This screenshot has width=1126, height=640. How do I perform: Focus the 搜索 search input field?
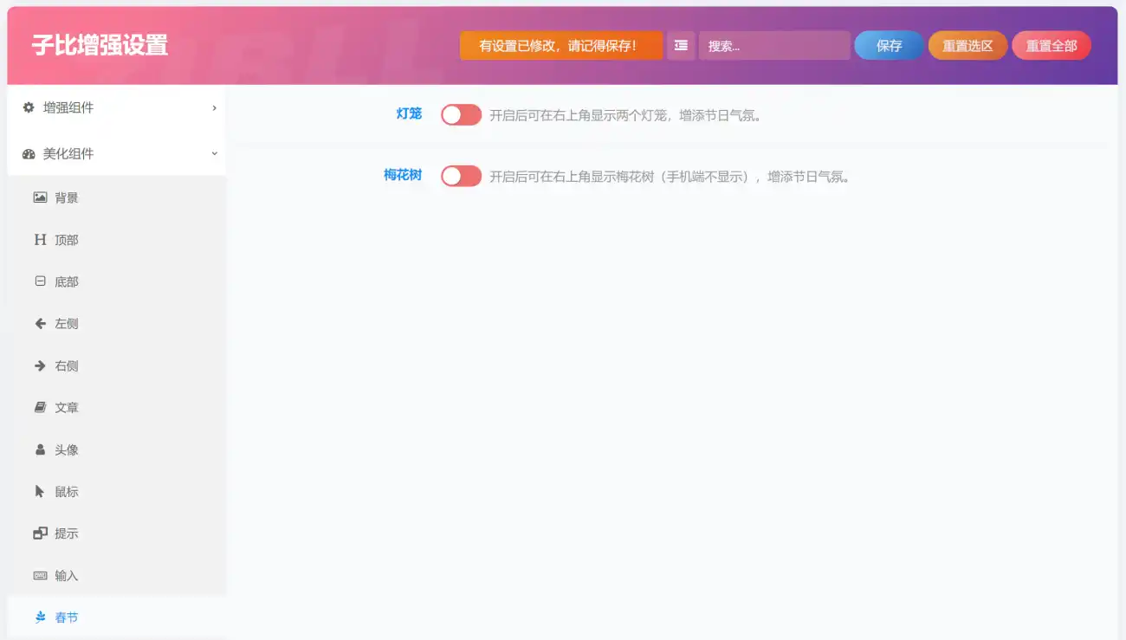pos(774,46)
